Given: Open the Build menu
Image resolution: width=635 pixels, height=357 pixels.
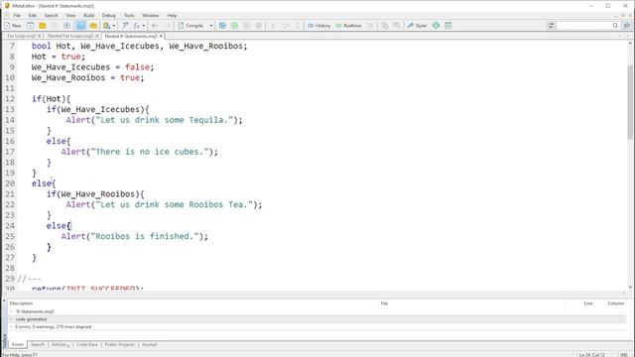Looking at the screenshot, I should point(88,16).
